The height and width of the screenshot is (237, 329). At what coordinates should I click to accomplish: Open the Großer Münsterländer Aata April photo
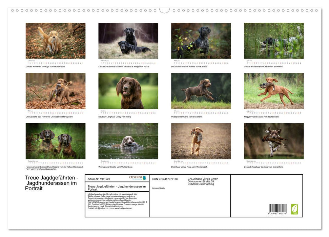(274, 41)
